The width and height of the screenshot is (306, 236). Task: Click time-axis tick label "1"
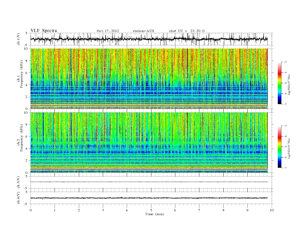tap(54, 210)
